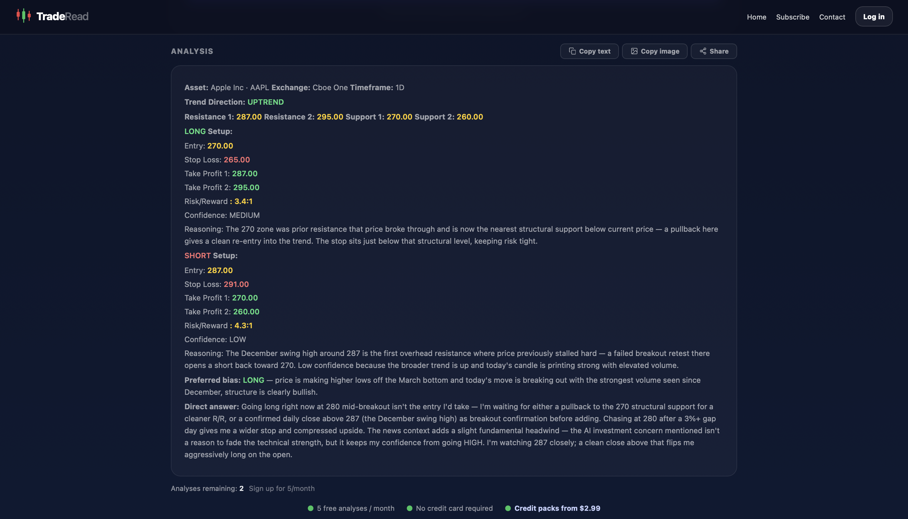Screen dimensions: 908x519
Task: Open the Subscribe nav link
Action: pyautogui.click(x=793, y=17)
